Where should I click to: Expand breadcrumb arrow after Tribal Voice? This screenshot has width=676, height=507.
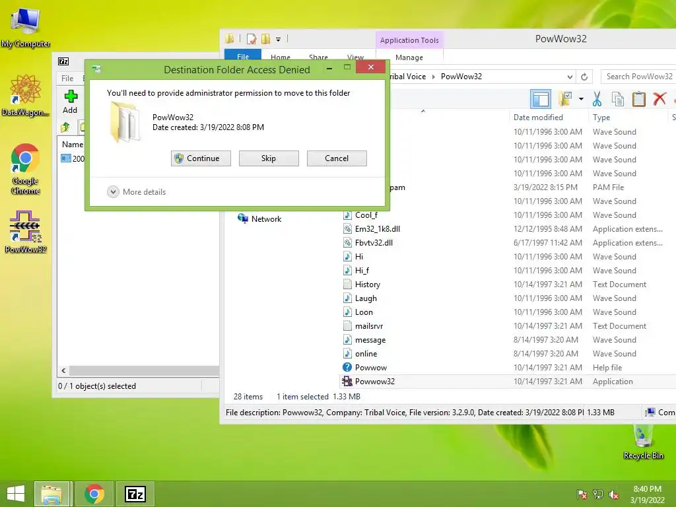point(433,77)
